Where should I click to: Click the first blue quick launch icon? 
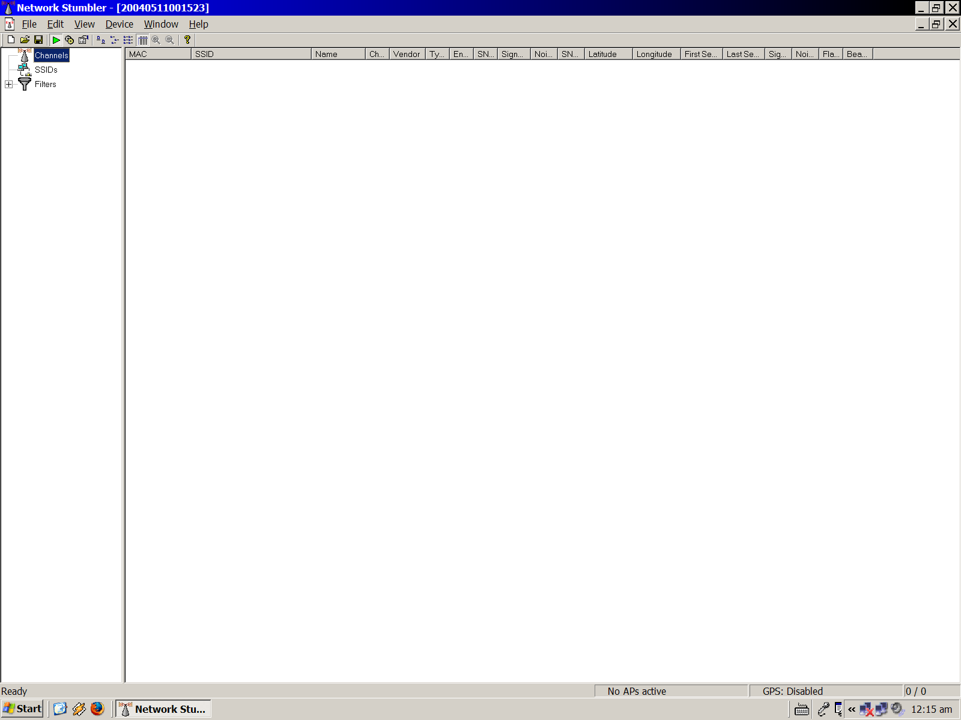[x=60, y=709]
